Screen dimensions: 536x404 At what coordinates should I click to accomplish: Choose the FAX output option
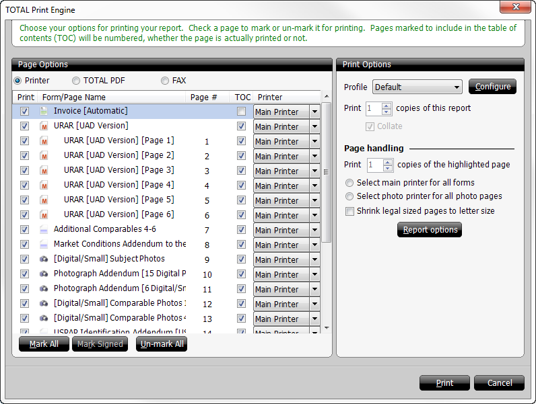[165, 81]
